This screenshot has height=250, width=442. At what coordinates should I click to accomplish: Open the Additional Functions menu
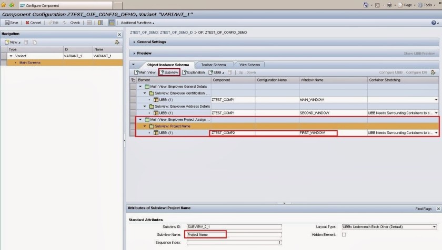pyautogui.click(x=137, y=23)
